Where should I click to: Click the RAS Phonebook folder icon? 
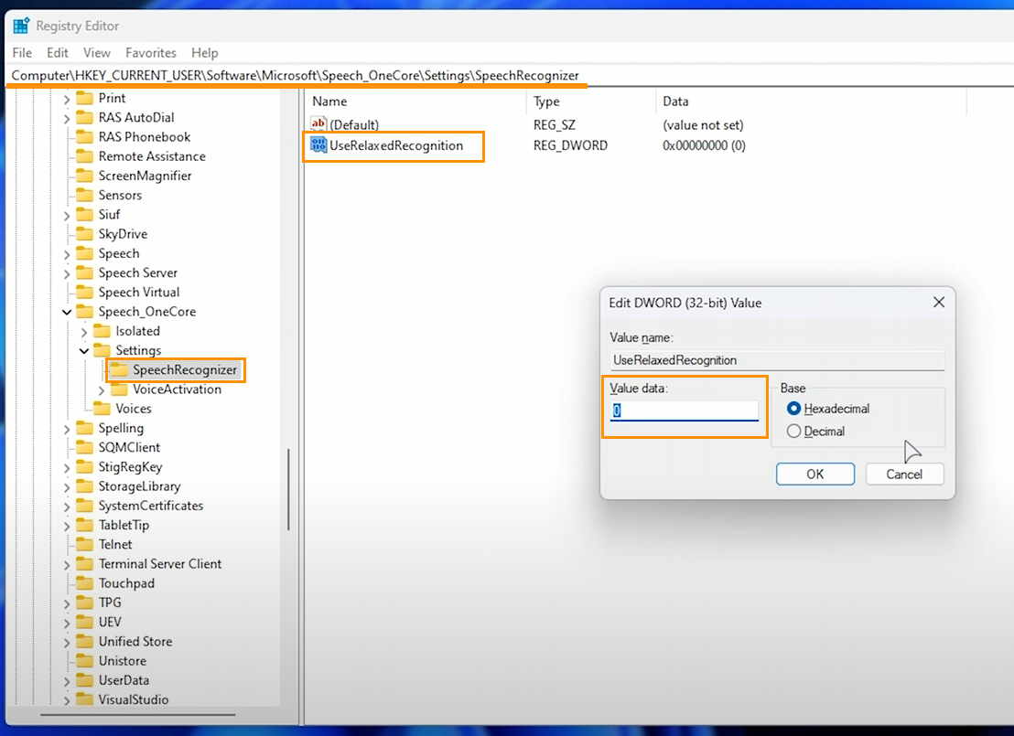pos(85,137)
